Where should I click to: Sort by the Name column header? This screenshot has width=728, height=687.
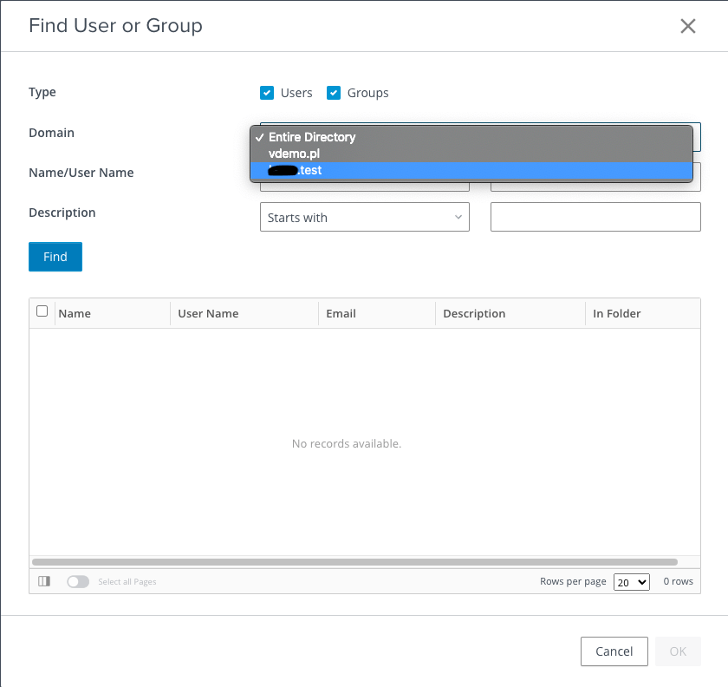click(x=75, y=314)
